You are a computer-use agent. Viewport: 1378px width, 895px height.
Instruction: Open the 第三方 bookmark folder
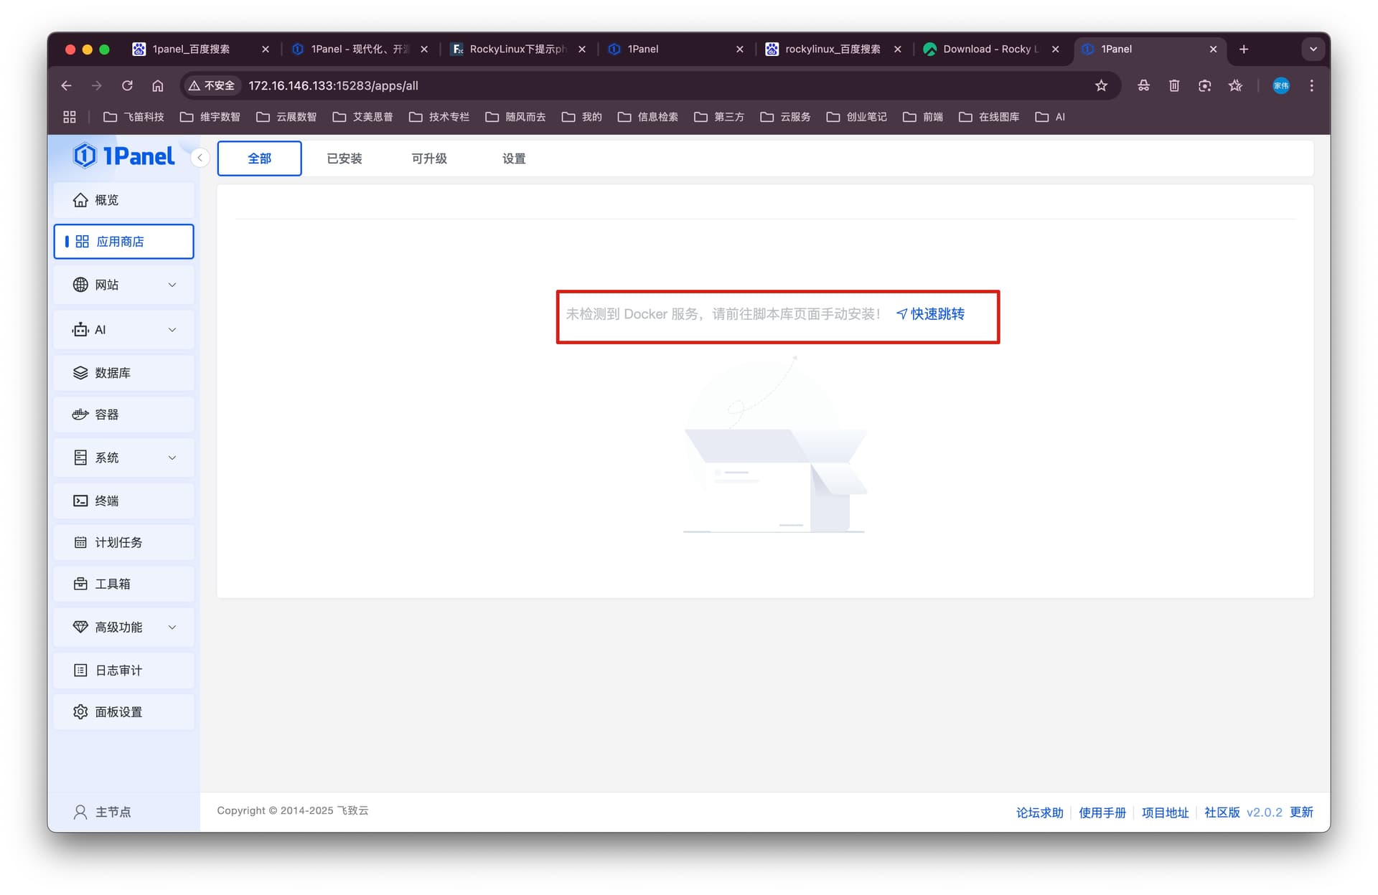[x=719, y=117]
